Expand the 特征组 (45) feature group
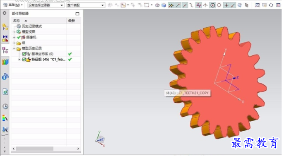The width and height of the screenshot is (282, 156). pyautogui.click(x=19, y=60)
